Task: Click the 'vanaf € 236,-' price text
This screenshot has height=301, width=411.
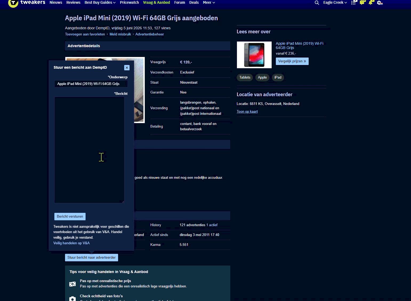Action: (286, 54)
